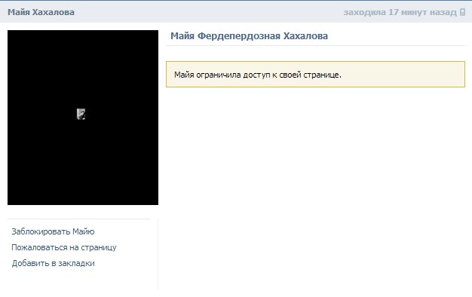
Task: Click the surname Хахалова in the name heading
Action: [x=305, y=36]
